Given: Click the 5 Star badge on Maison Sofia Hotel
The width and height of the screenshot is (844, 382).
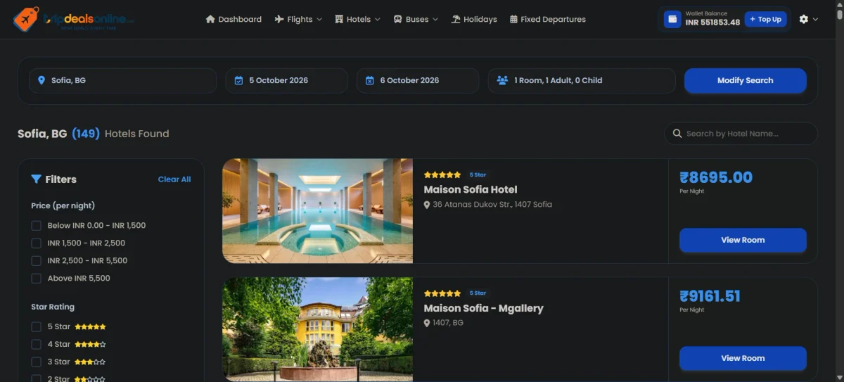Looking at the screenshot, I should pos(478,174).
